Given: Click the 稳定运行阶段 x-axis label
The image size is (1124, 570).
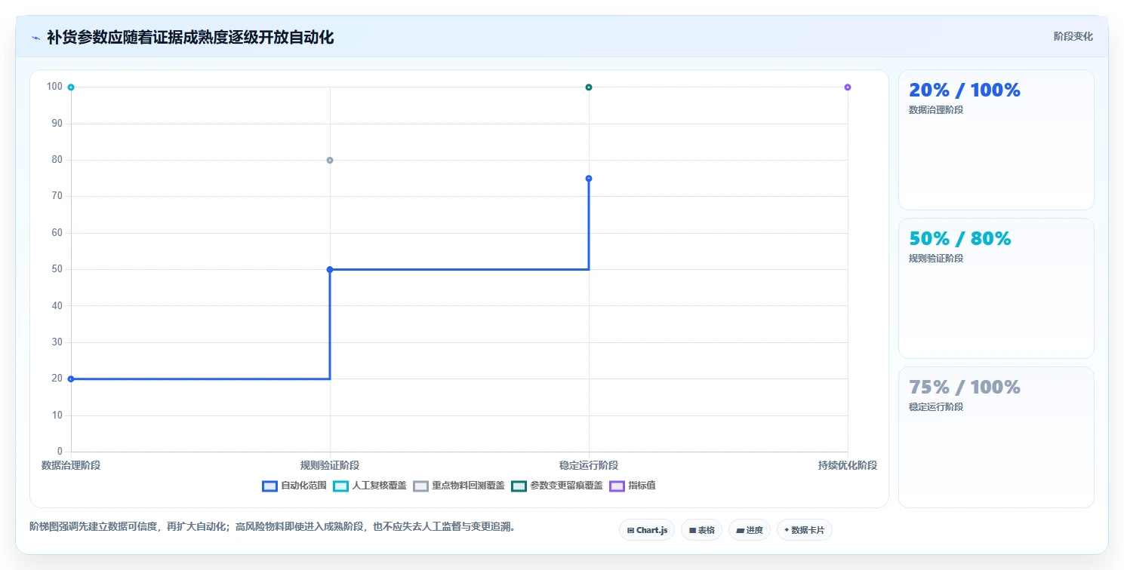Looking at the screenshot, I should [x=589, y=465].
